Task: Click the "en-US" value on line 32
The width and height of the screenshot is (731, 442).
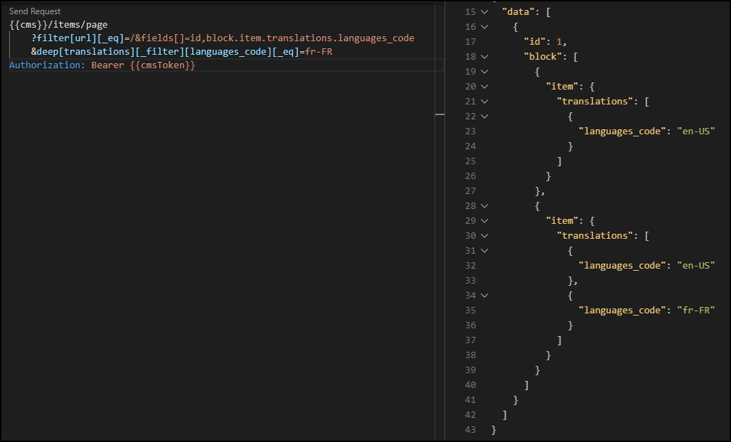Action: pyautogui.click(x=696, y=266)
